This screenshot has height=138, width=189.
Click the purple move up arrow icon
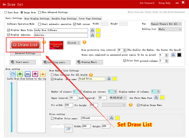35,74
